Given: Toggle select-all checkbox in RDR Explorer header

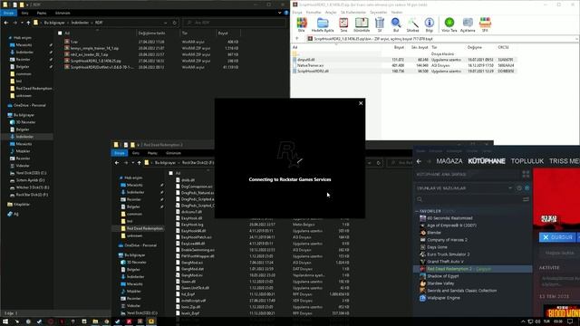Looking at the screenshot, I should coord(60,33).
